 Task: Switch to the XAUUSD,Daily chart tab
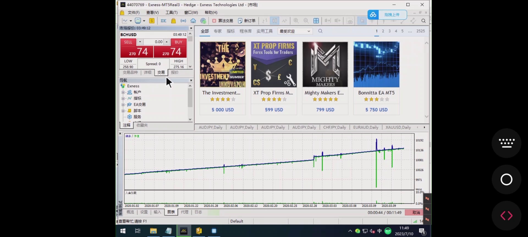[398, 128]
